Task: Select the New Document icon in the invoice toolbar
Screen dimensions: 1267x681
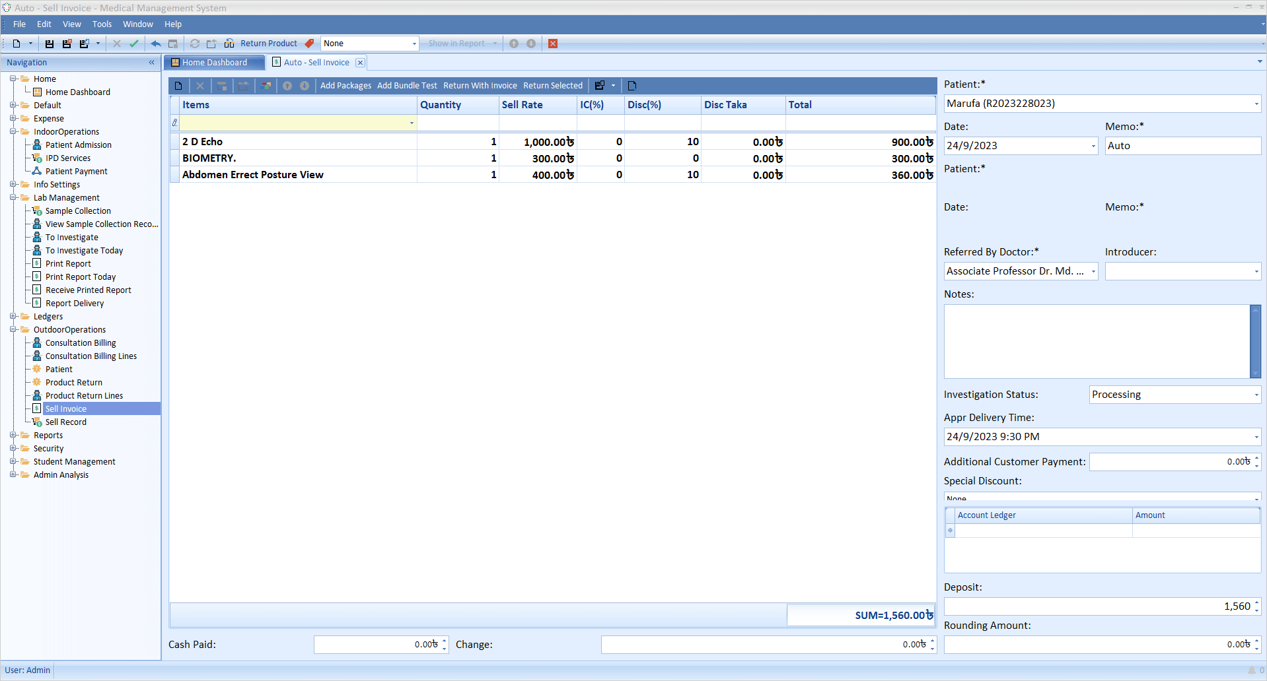Action: click(179, 85)
